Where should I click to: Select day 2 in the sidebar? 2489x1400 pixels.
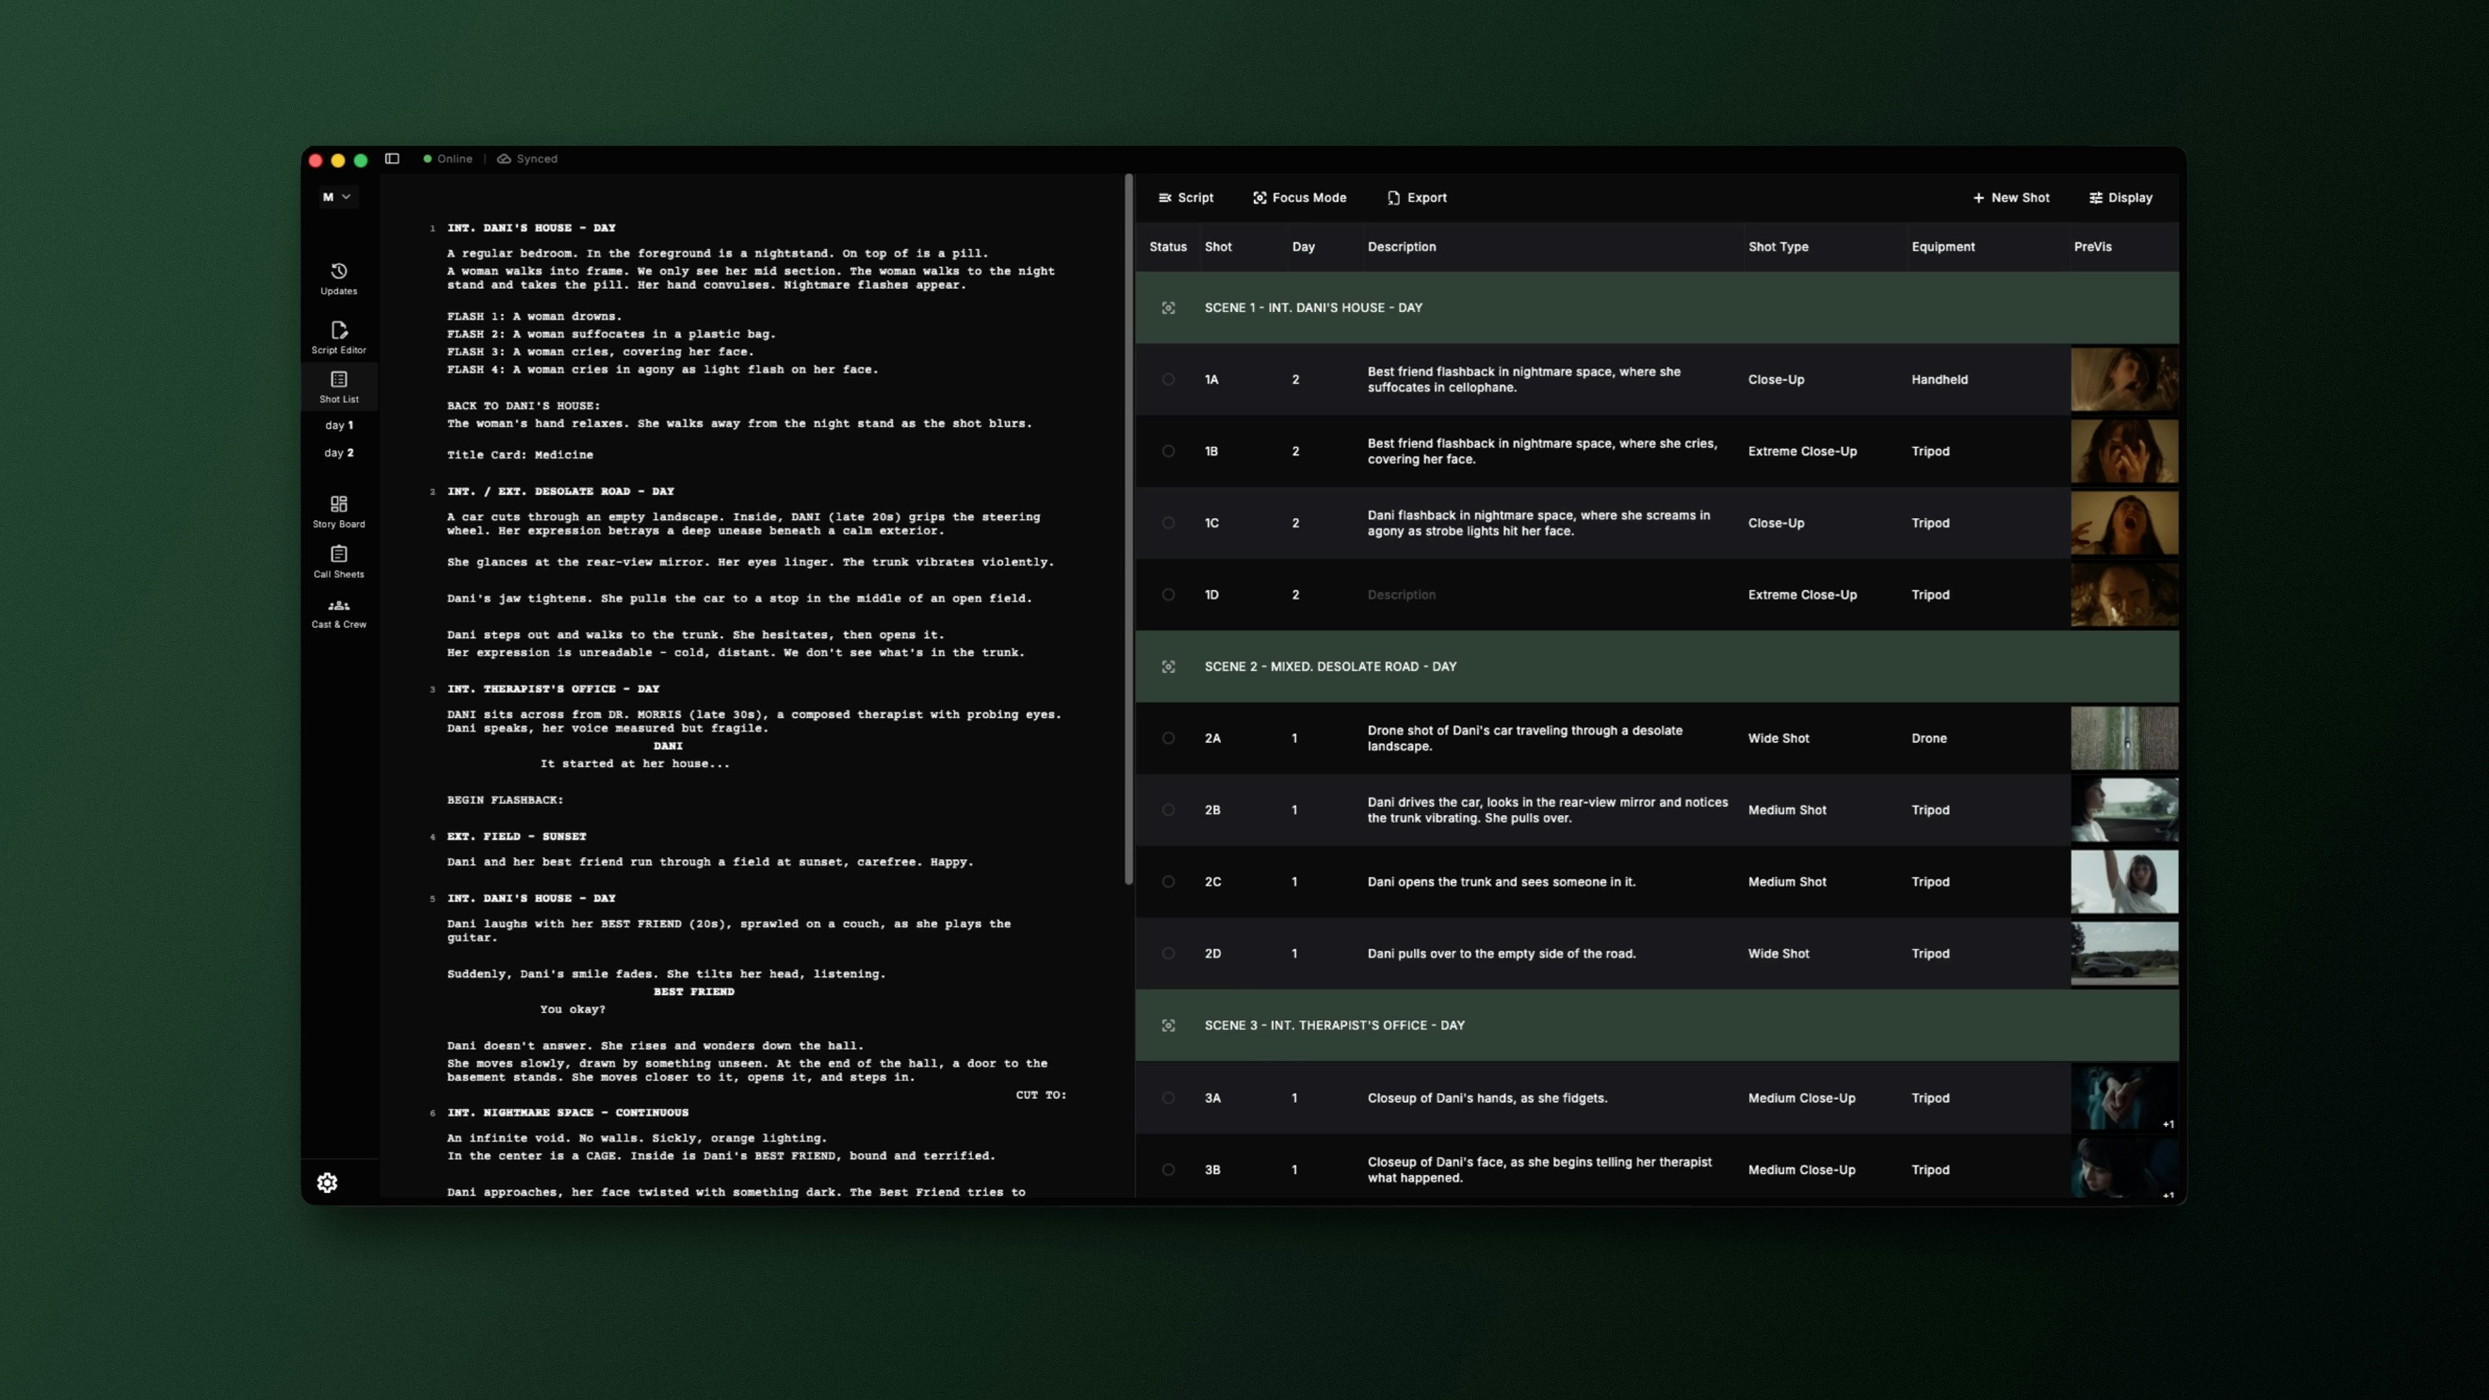tap(338, 452)
